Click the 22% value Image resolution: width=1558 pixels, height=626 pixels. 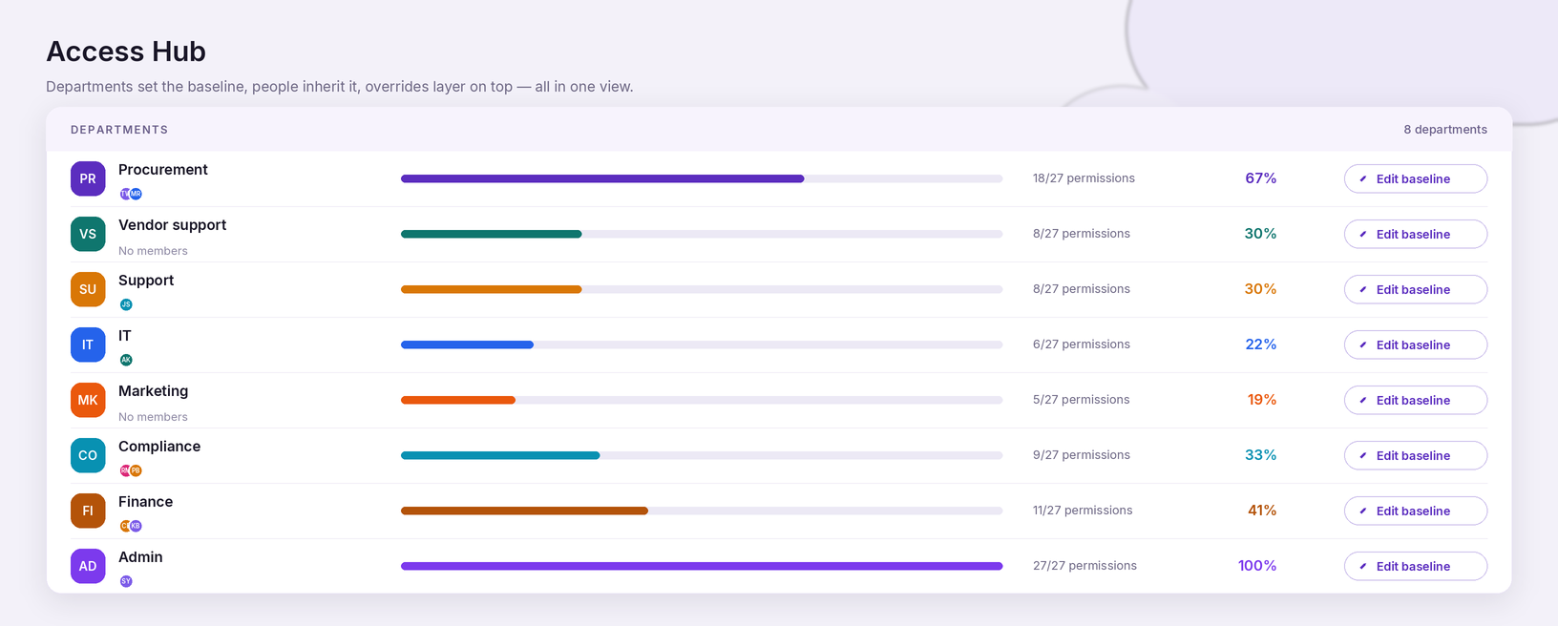click(x=1261, y=344)
